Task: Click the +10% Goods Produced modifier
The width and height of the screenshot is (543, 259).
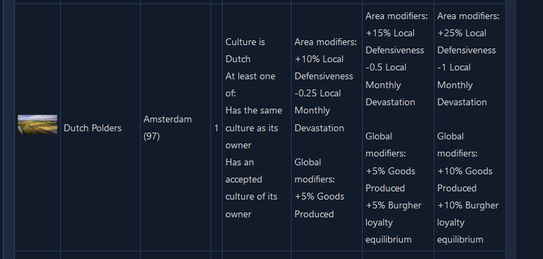Action: [x=464, y=179]
